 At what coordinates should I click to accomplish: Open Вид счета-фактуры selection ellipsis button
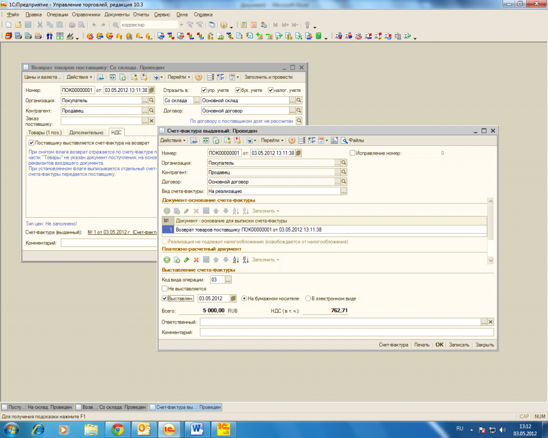pos(344,191)
